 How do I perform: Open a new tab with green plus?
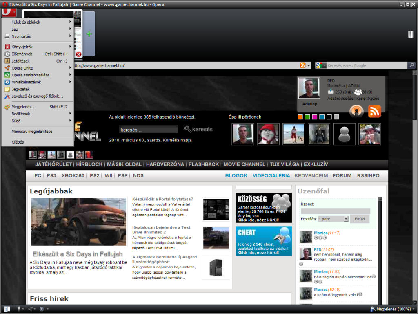pos(89,34)
